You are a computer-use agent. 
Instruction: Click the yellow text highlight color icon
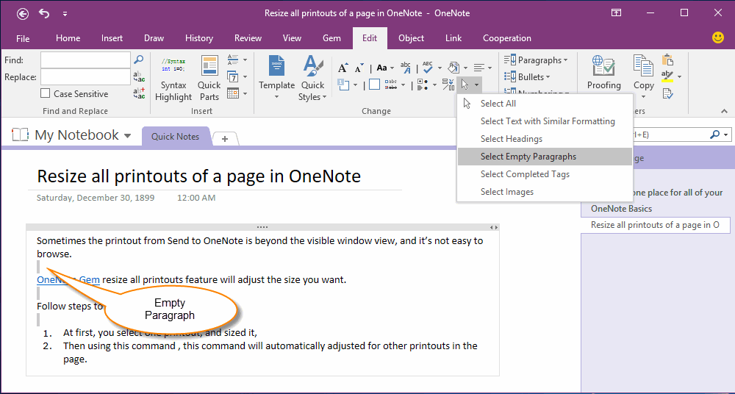667,76
